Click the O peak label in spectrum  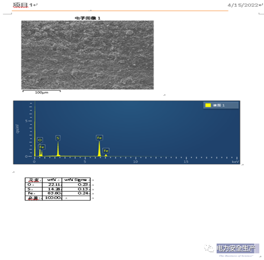(x=40, y=140)
